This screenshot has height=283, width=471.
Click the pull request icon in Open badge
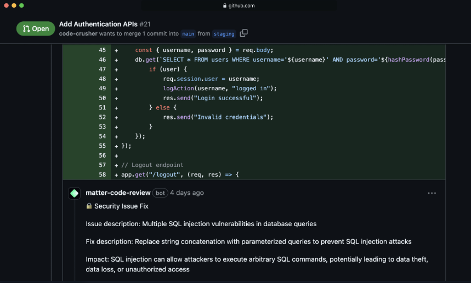(26, 29)
